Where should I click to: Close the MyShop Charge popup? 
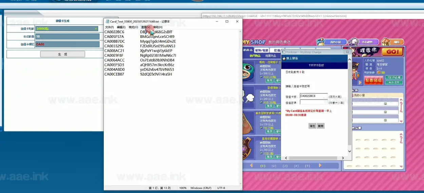click(x=347, y=52)
